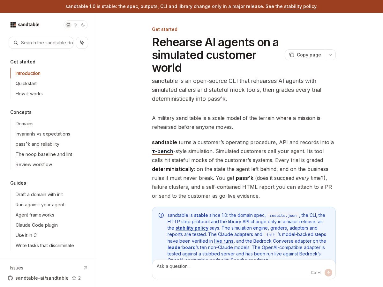Switch to light theme mode
Viewport: 383px width, 287px height.
[76, 25]
